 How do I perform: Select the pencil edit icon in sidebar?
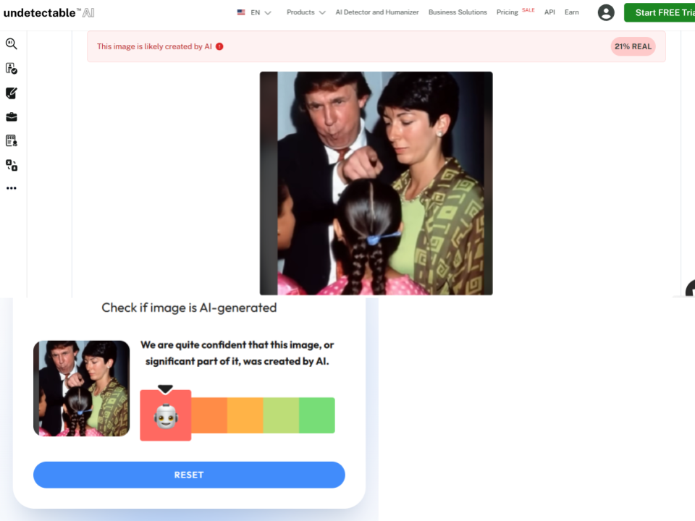(12, 93)
